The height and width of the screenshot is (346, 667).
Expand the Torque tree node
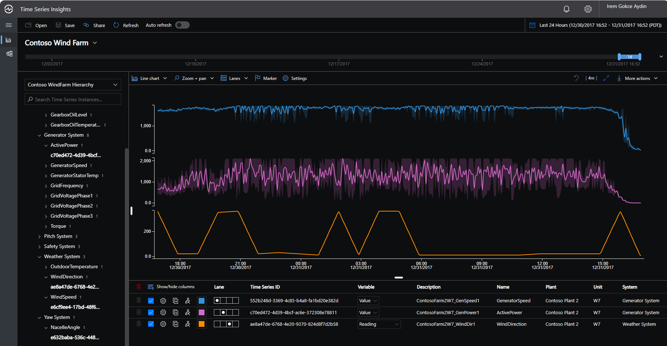46,226
